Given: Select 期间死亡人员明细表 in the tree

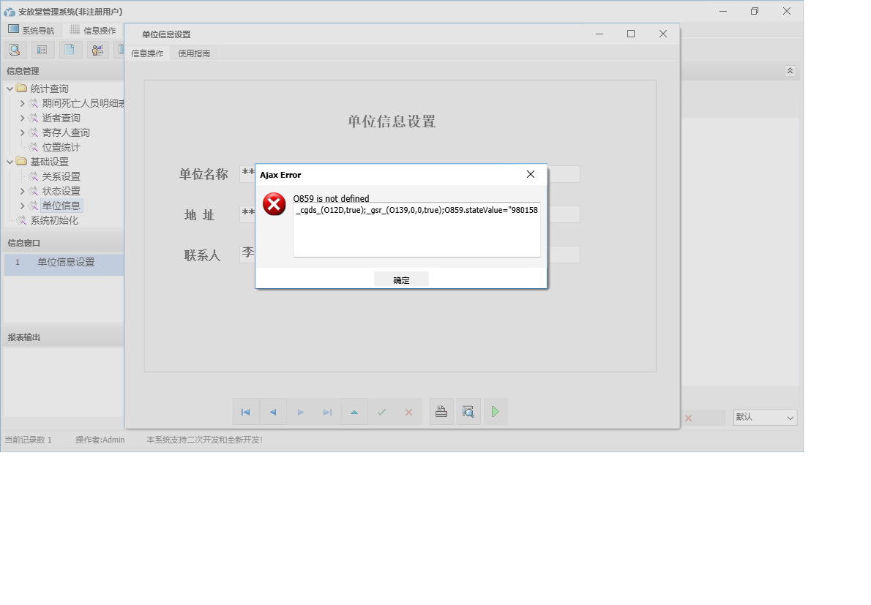Looking at the screenshot, I should click(83, 103).
